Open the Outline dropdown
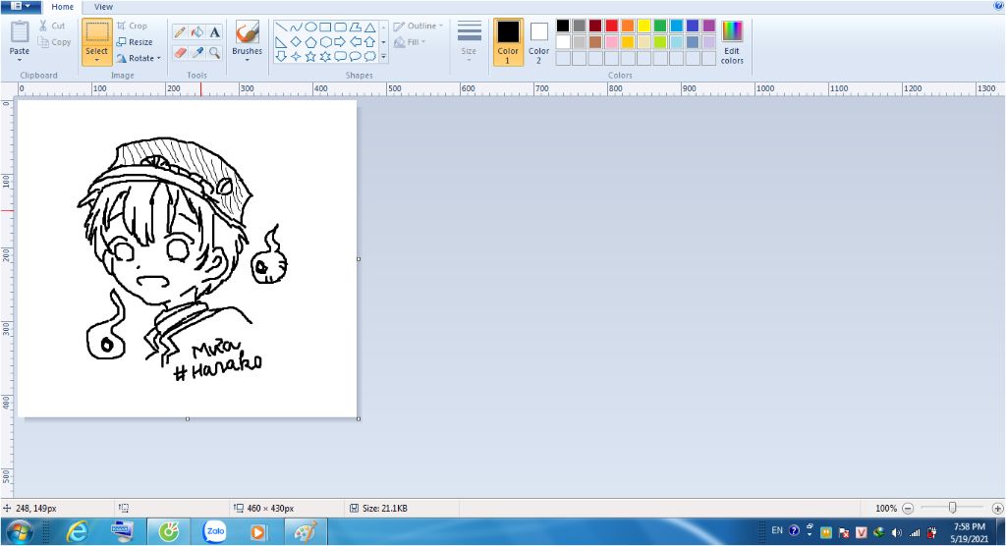The image size is (1006, 546). [x=419, y=26]
